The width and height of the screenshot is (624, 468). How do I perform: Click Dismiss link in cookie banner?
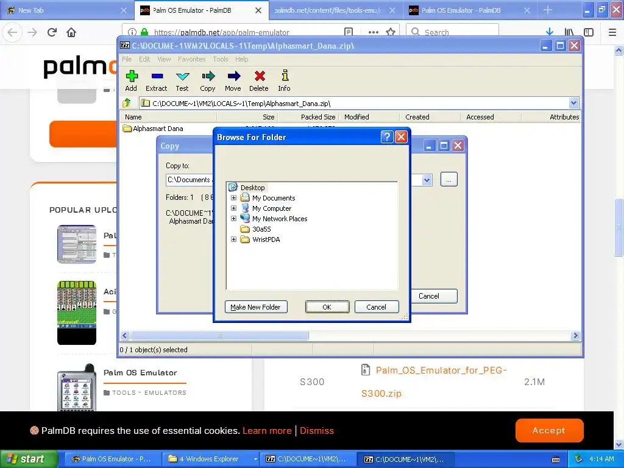(x=317, y=431)
